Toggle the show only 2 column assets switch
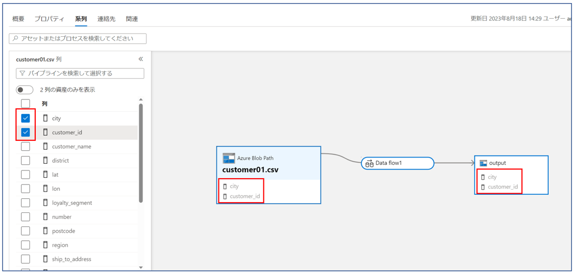 [x=24, y=90]
